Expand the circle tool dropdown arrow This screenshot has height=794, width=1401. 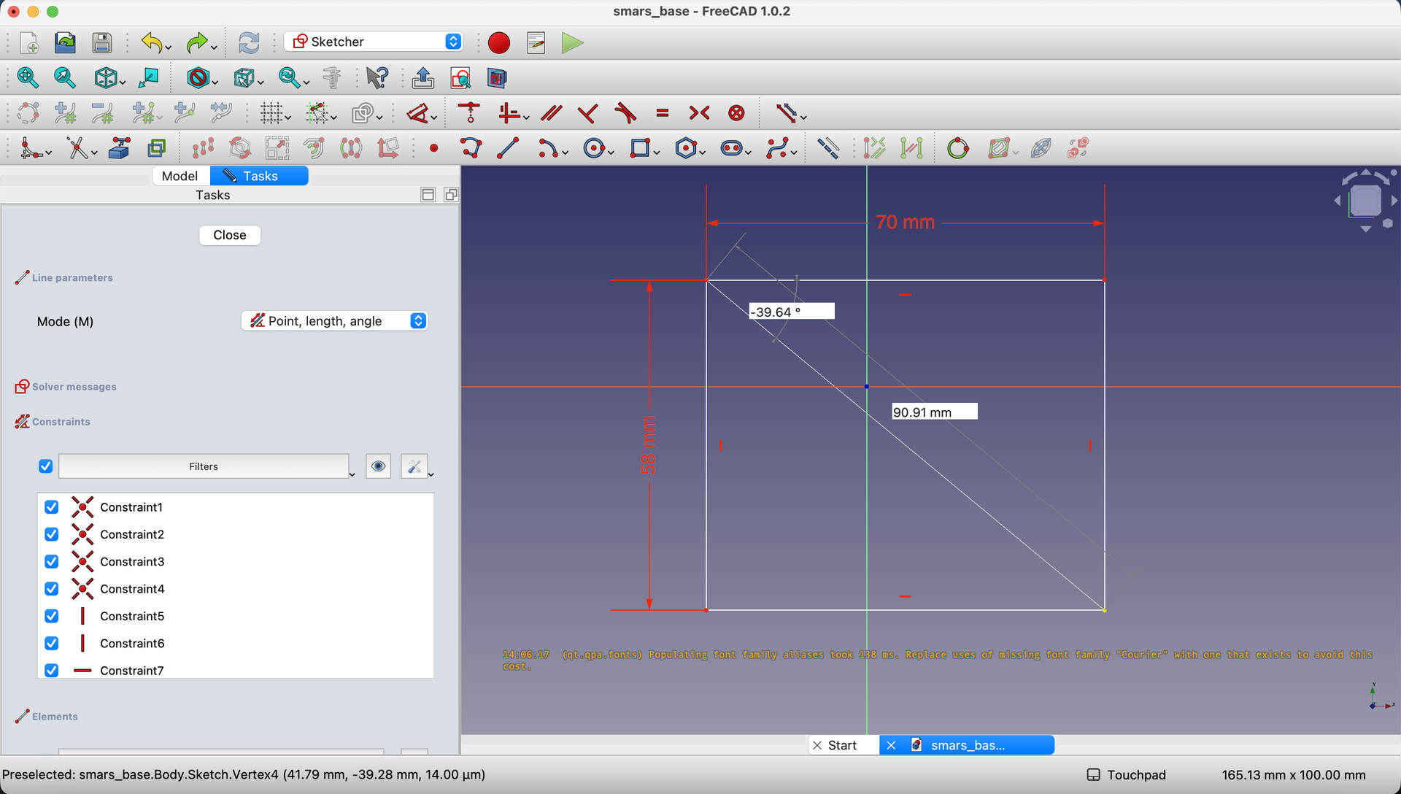(x=611, y=153)
